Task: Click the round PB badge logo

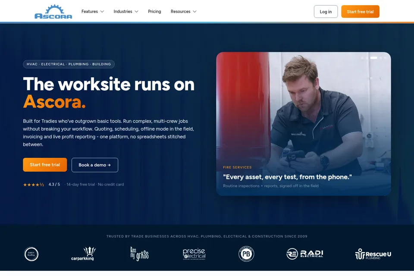Action: pyautogui.click(x=246, y=254)
